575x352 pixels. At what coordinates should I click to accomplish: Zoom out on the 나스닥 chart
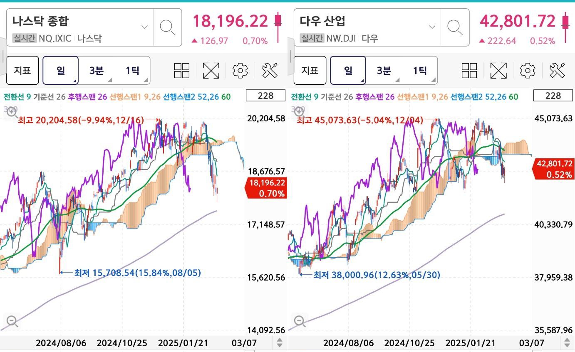pyautogui.click(x=11, y=321)
